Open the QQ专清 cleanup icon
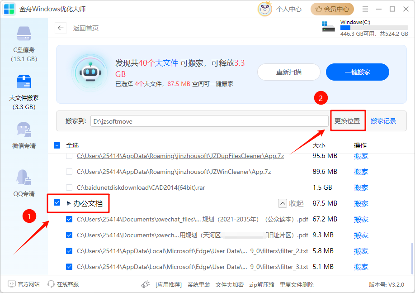This screenshot has width=415, height=293. pos(24,177)
